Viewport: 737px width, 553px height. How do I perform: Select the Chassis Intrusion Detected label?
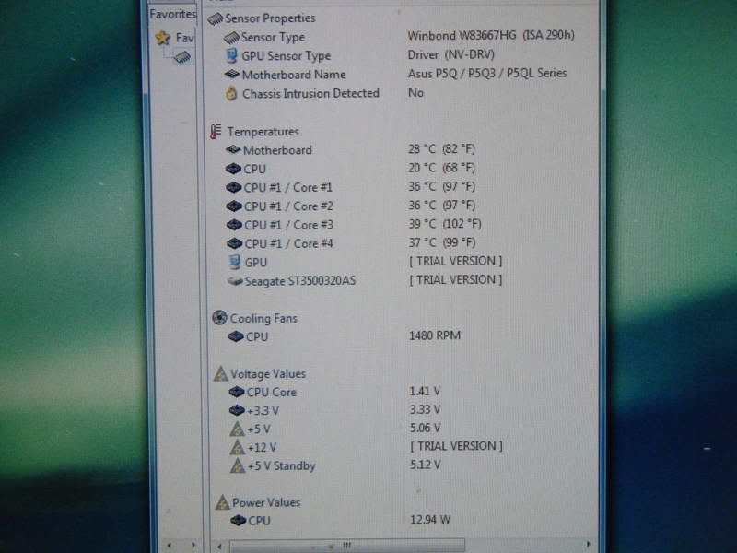coord(310,94)
